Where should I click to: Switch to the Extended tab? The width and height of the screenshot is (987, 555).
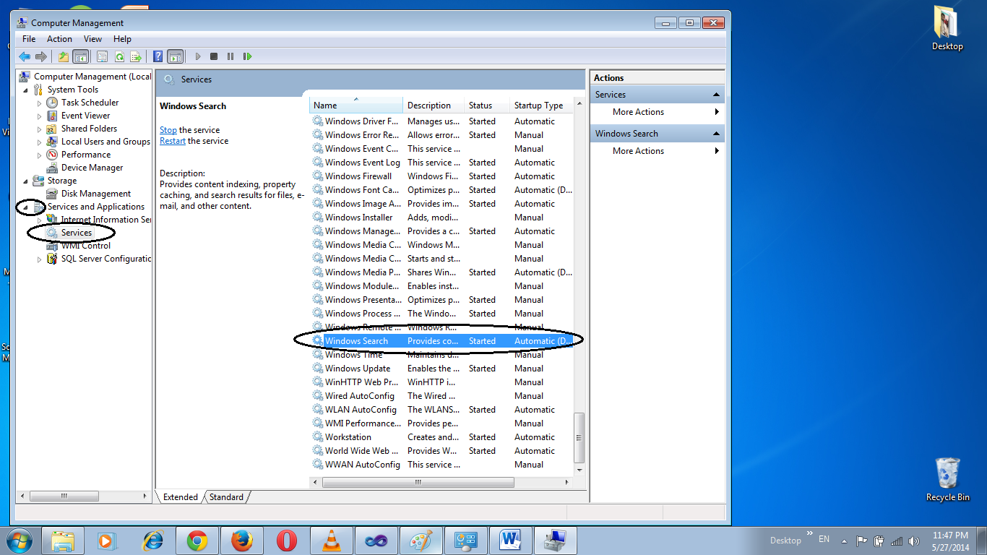coord(181,497)
